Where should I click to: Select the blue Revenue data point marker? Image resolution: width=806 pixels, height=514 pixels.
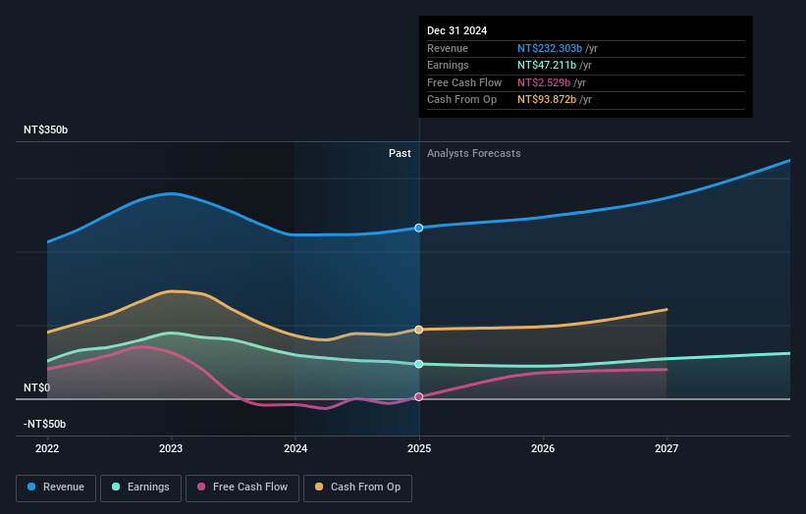pos(419,228)
